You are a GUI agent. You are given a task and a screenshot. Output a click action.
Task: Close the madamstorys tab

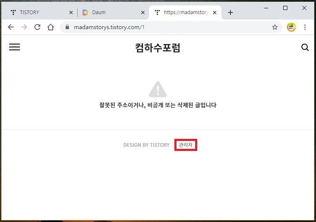[x=215, y=12]
